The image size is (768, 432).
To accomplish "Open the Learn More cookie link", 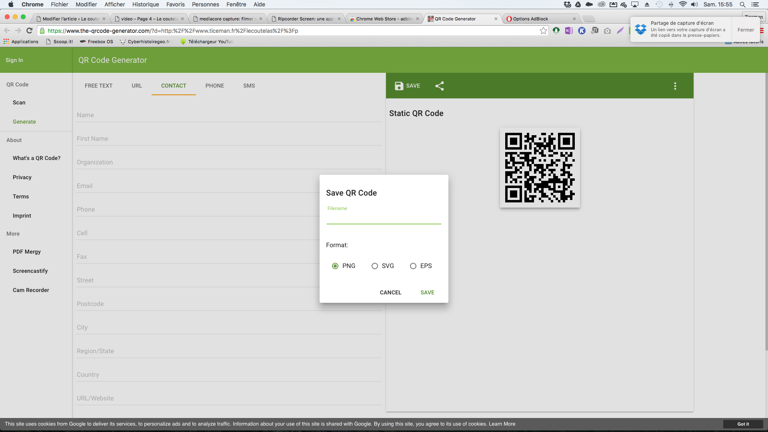I will coord(502,424).
